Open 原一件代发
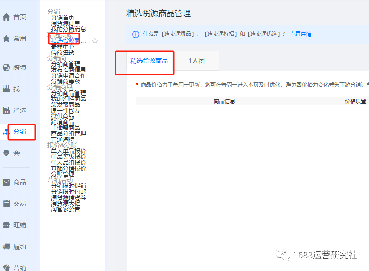Screen dimensions: 369x271 point(66,110)
